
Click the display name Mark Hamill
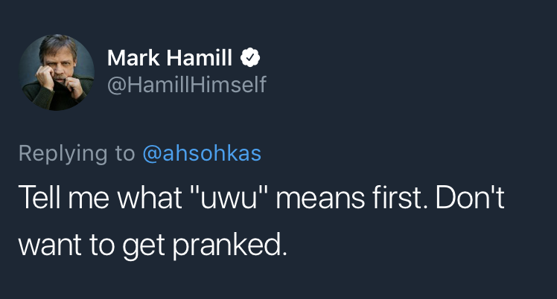pos(171,57)
